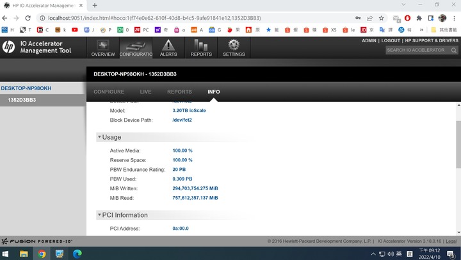Image resolution: width=461 pixels, height=260 pixels.
Task: Open HP Support & Drivers link
Action: 432,40
